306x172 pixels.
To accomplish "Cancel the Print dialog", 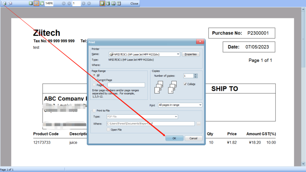I will click(193, 138).
